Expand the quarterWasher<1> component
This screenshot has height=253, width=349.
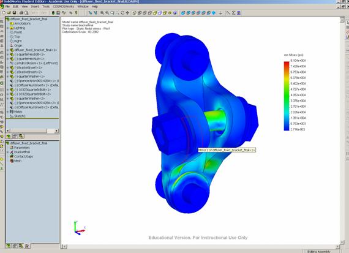(x=8, y=77)
